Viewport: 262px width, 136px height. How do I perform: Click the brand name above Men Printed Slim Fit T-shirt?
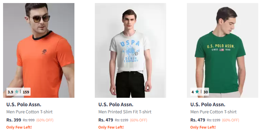[116, 105]
